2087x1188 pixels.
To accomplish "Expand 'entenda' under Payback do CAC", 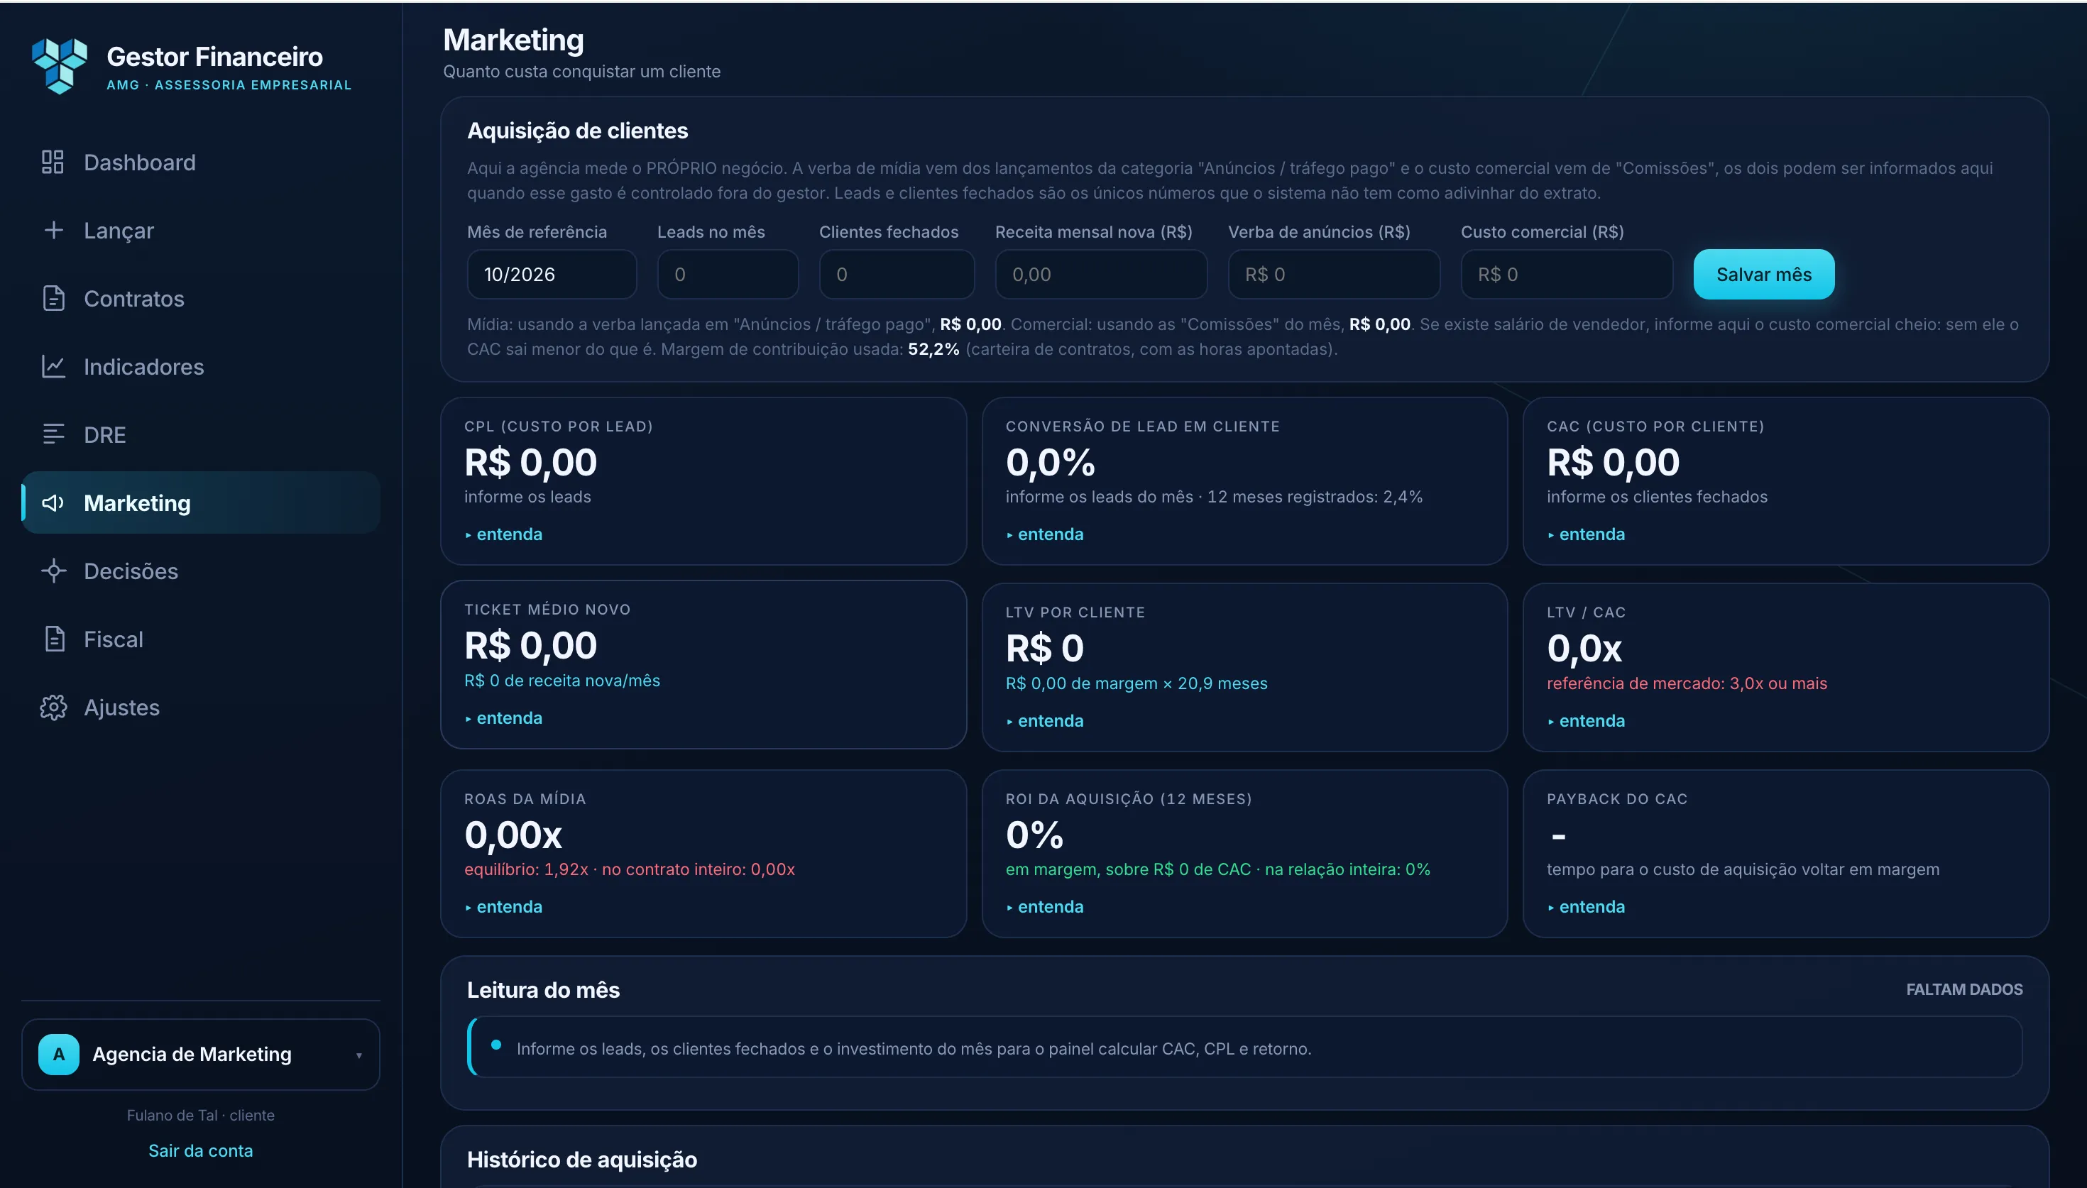I will tap(1586, 906).
